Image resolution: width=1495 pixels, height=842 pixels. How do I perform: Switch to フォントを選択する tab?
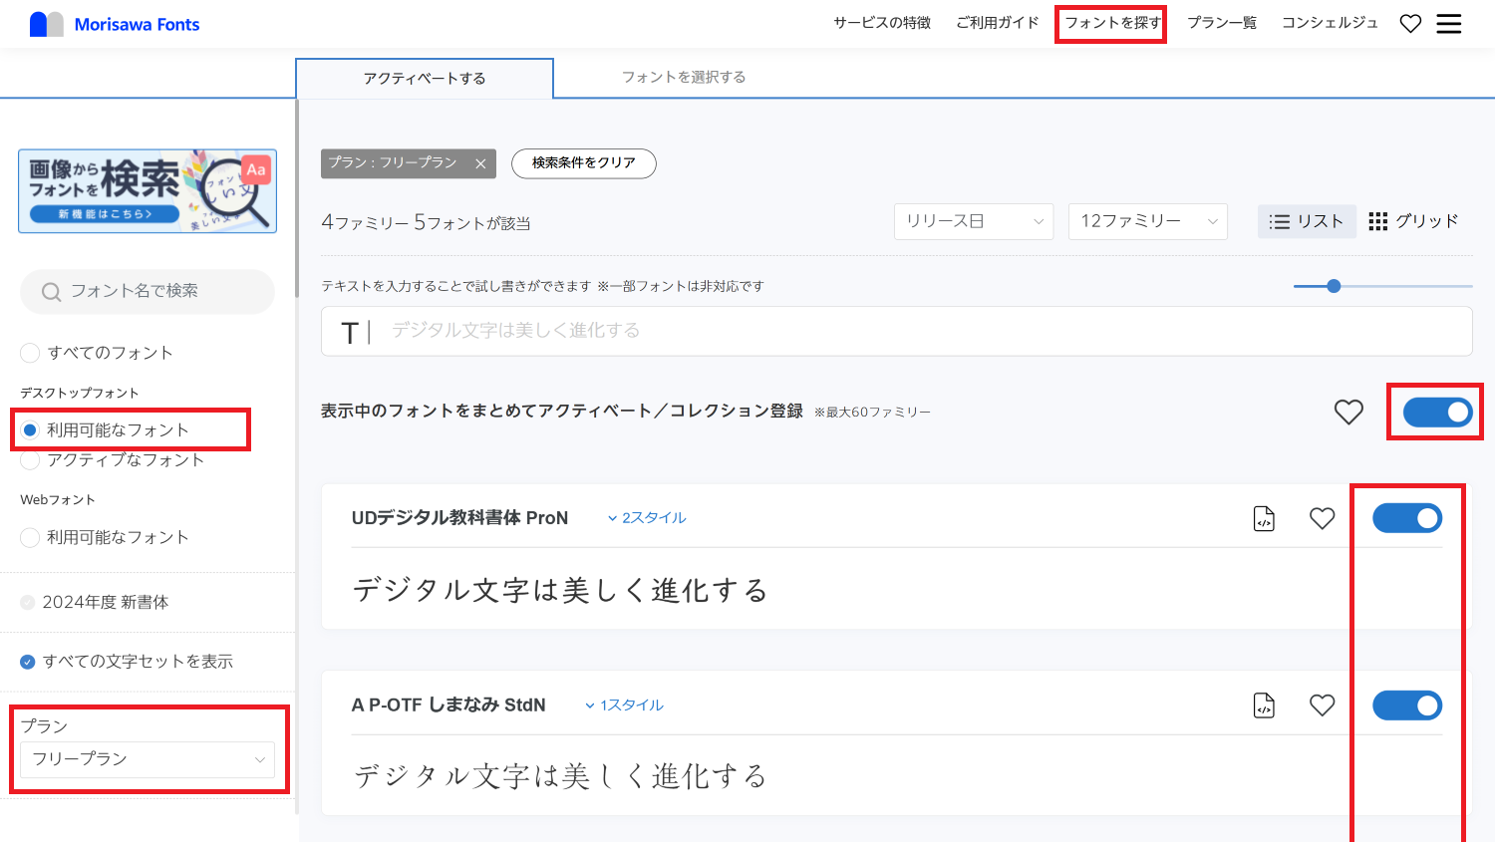tap(684, 78)
